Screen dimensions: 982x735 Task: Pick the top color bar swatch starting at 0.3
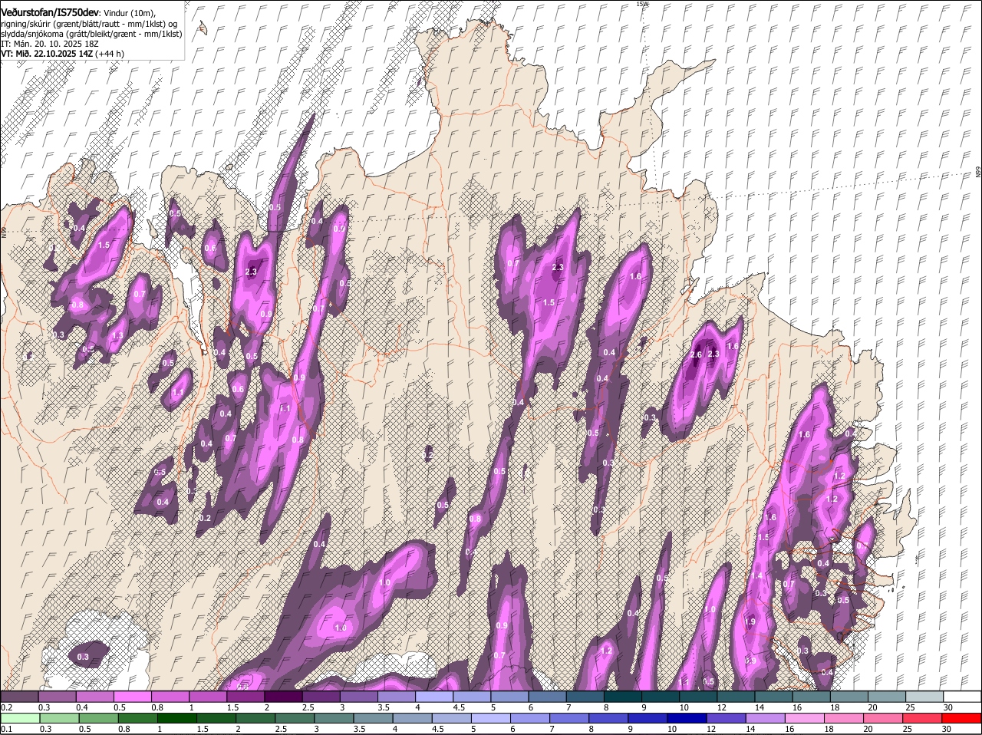coord(57,697)
